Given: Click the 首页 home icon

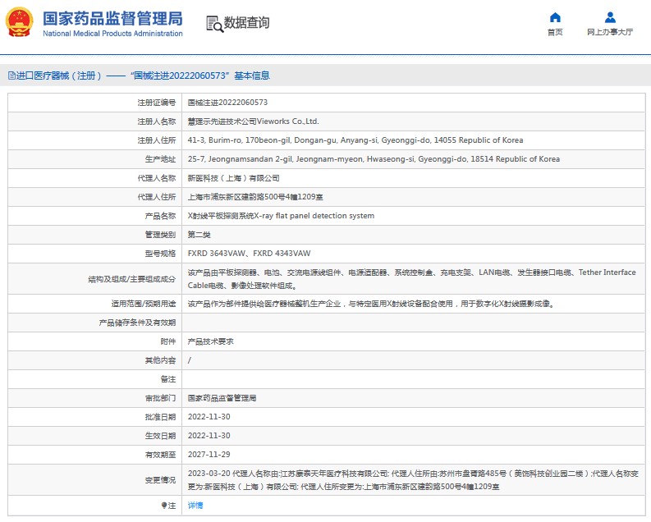Looking at the screenshot, I should [555, 17].
